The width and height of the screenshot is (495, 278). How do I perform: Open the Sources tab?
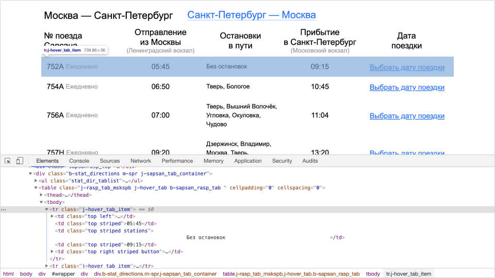coord(109,161)
